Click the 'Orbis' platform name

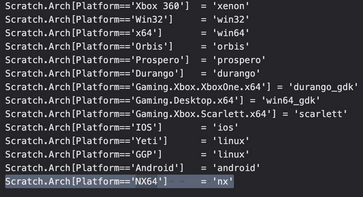(149, 46)
